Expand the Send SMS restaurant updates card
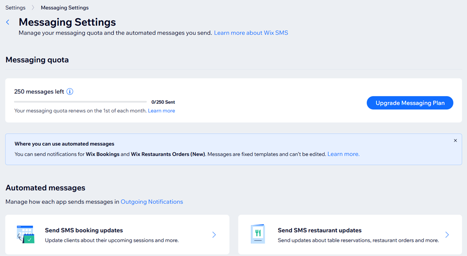The height and width of the screenshot is (256, 467). (447, 234)
